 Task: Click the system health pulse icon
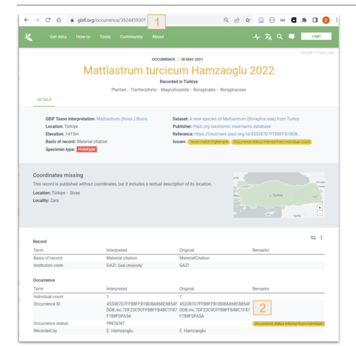256,37
